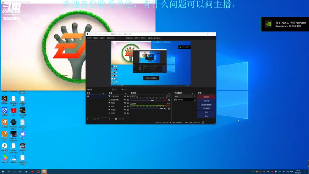This screenshot has height=174, width=309.
Task: Select the 场景 item in Scenes list
Action: (96, 96)
